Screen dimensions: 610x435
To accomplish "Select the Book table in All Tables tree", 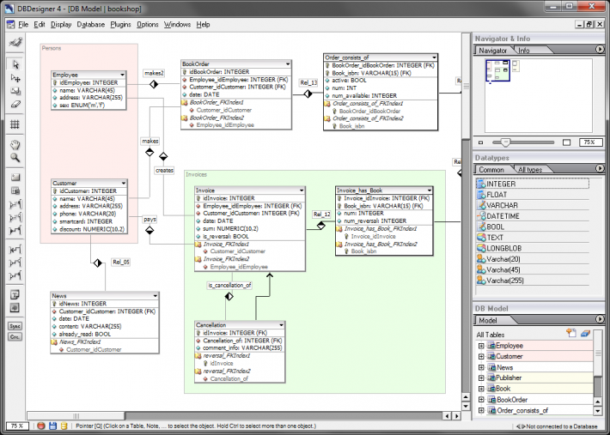I will [503, 389].
